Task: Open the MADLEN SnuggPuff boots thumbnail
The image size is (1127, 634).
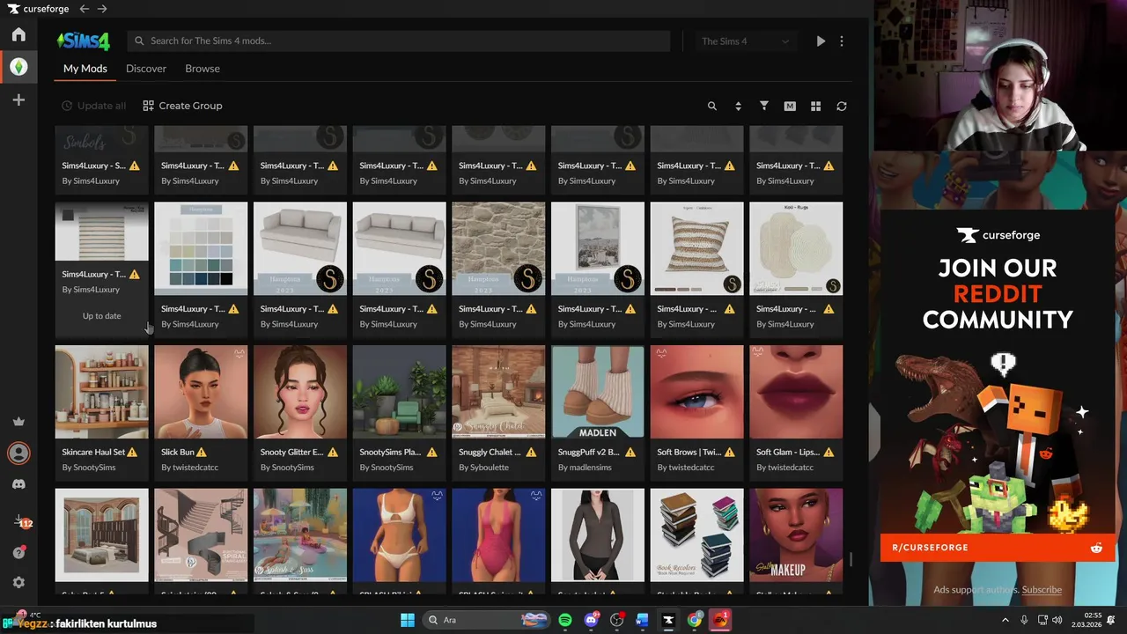Action: tap(598, 392)
